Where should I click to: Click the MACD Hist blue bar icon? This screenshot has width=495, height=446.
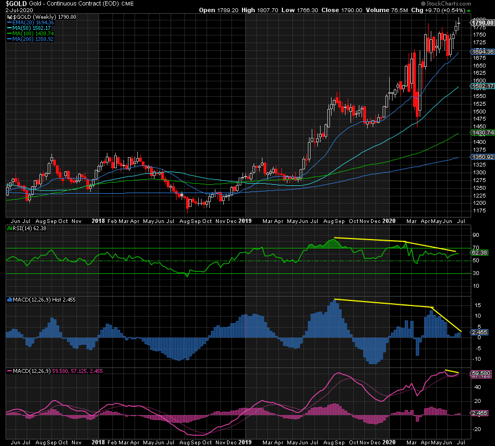point(8,299)
